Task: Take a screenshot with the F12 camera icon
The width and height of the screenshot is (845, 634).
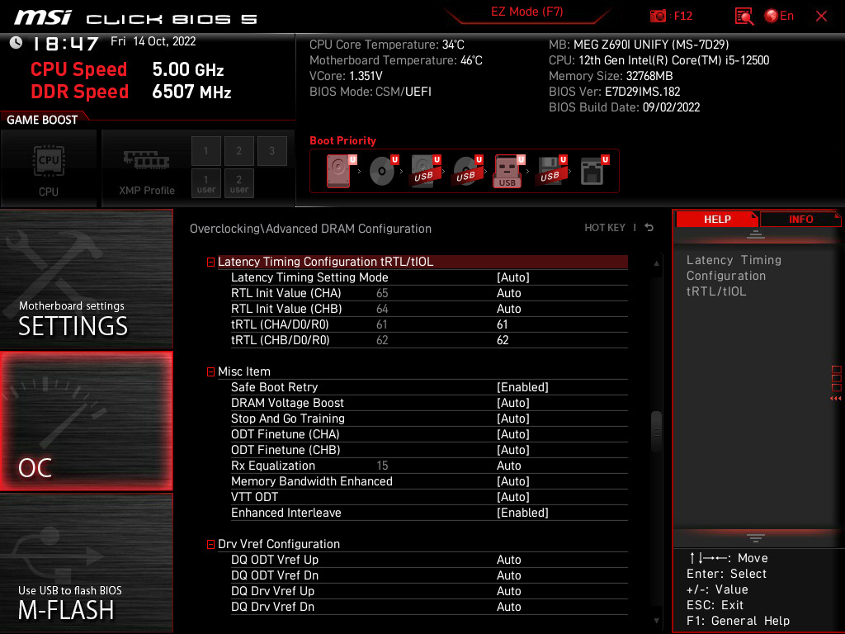Action: tap(658, 17)
